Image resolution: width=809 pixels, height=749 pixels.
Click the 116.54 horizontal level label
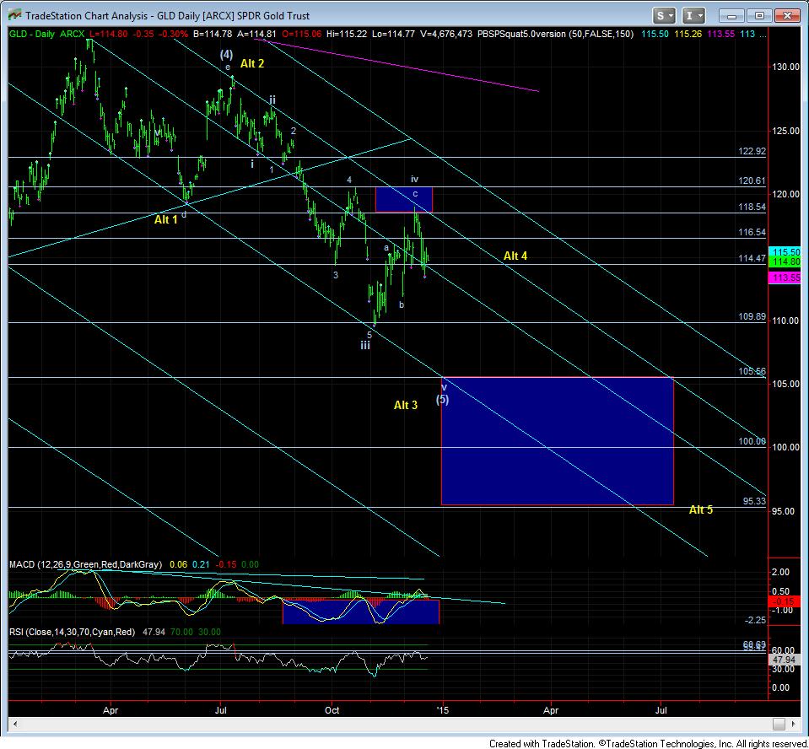(752, 232)
